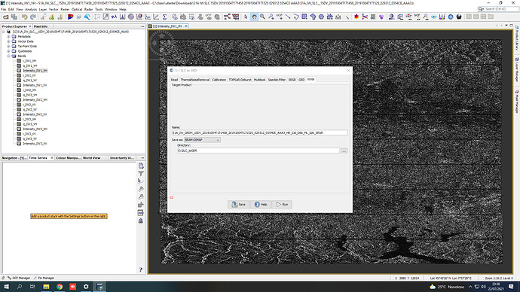
Task: Open File Explorer from the taskbar
Action: [46, 287]
